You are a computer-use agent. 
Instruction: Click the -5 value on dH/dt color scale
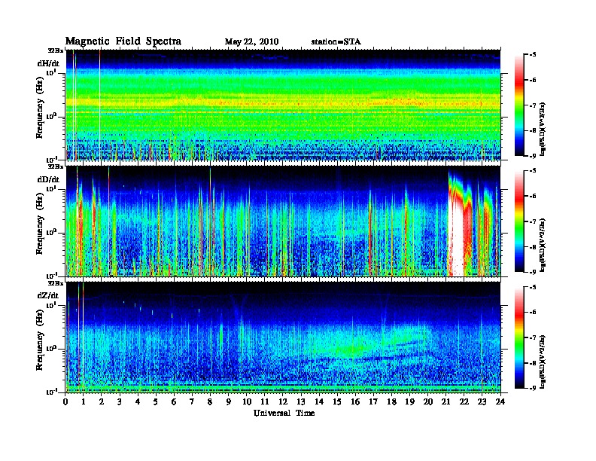pyautogui.click(x=533, y=55)
